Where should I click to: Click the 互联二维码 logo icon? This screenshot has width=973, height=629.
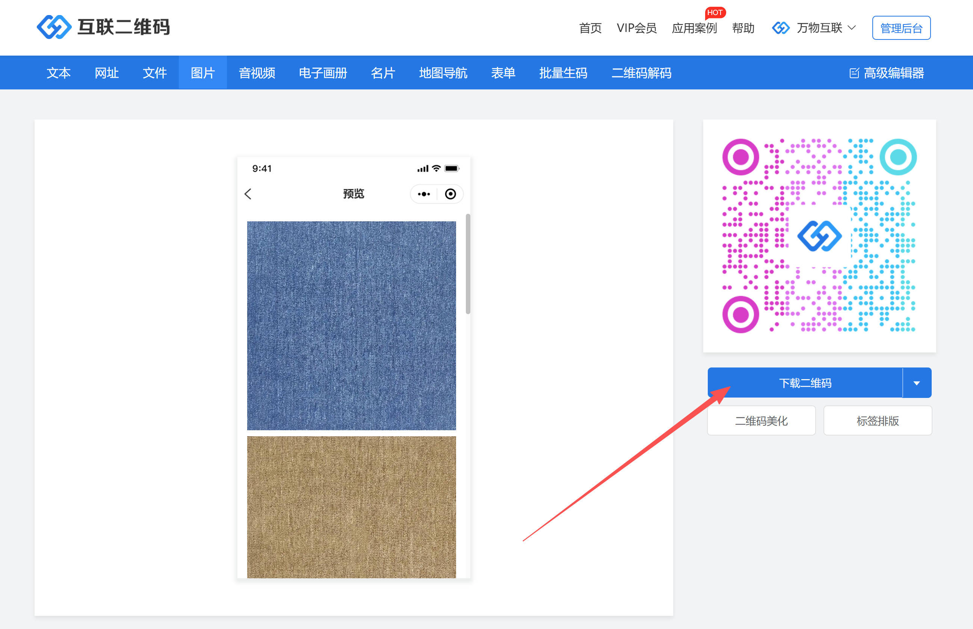(x=54, y=27)
